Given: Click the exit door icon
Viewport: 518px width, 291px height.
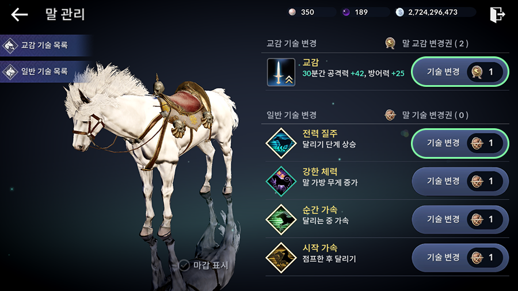Looking at the screenshot, I should [497, 14].
